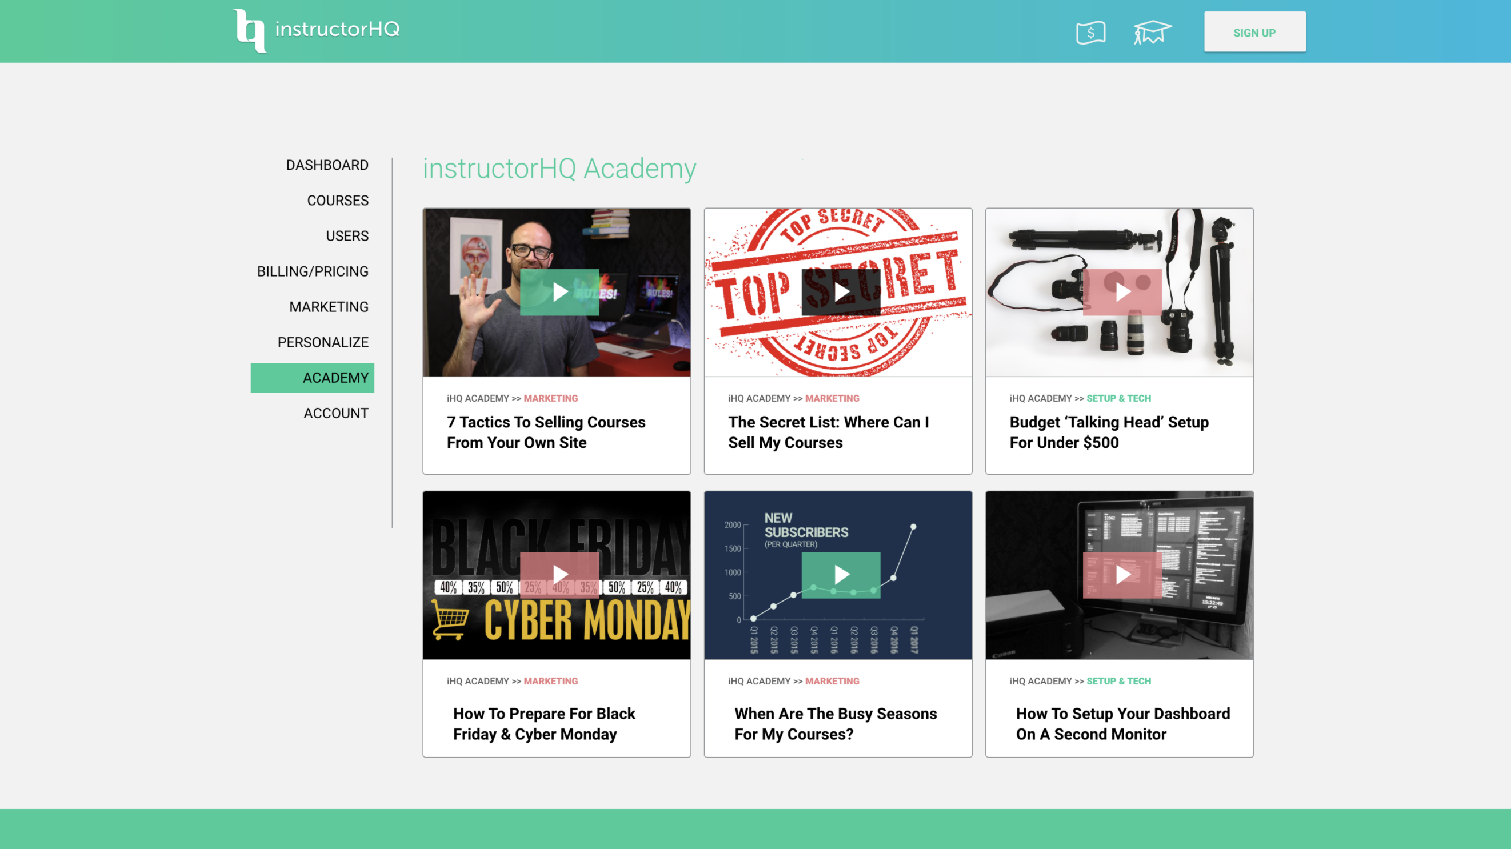Play the second monitor dashboard video

1121,575
